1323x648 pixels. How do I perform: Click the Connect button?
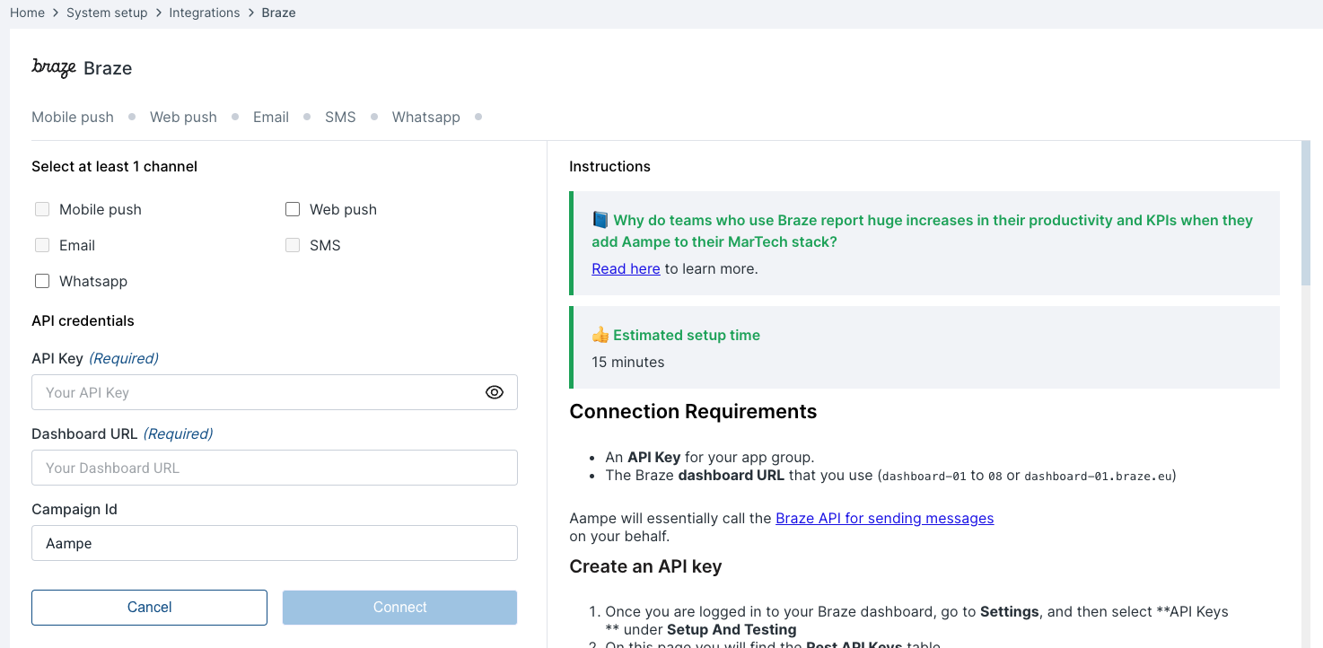point(399,608)
